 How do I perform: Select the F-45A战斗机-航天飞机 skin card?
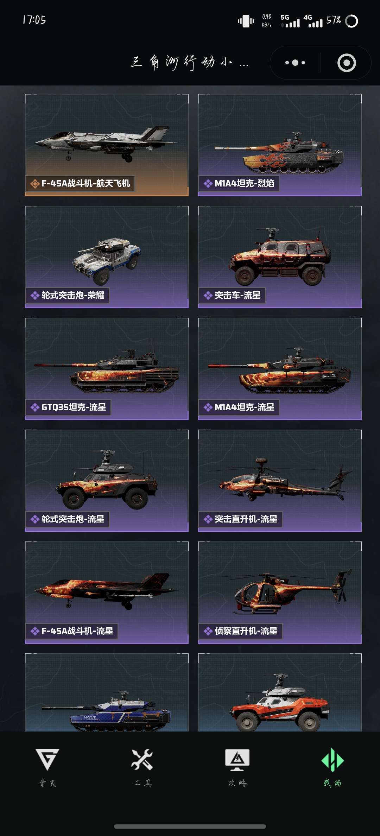(107, 145)
